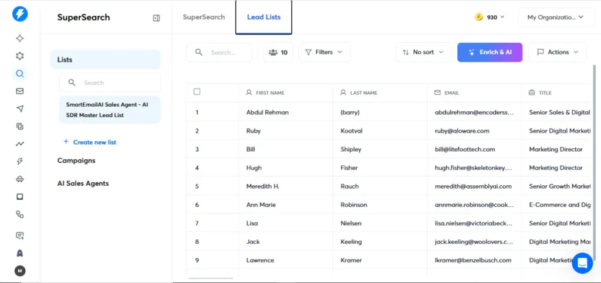Switch to the Lead Lists tab
601x283 pixels.
(264, 17)
